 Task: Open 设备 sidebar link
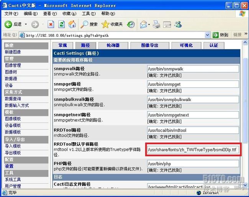tap(9, 85)
